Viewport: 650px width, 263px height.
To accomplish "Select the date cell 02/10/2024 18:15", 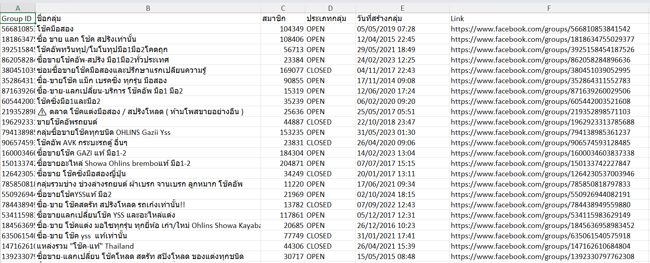I will click(386, 195).
